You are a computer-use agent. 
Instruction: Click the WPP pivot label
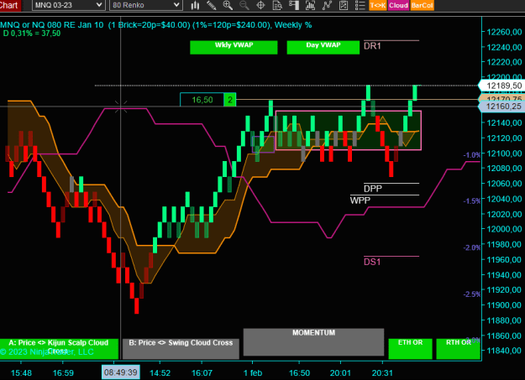point(360,200)
